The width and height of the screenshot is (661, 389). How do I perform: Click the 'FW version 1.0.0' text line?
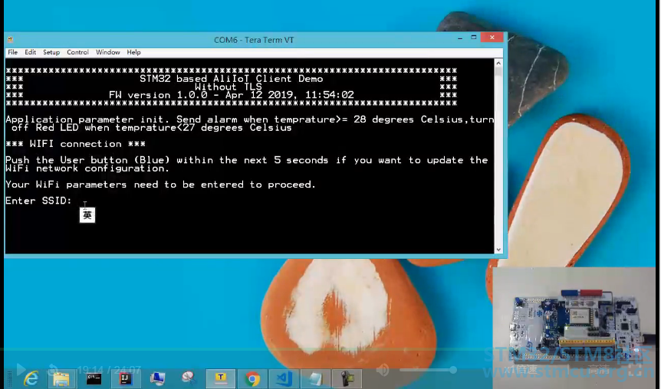coord(231,95)
